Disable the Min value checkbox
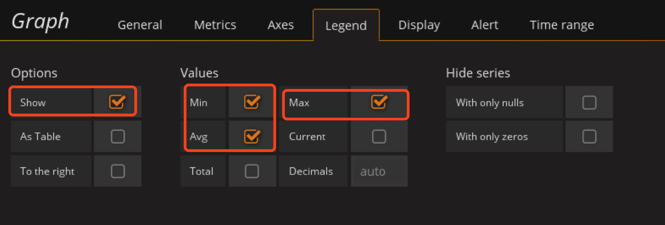665x225 pixels. pyautogui.click(x=251, y=102)
